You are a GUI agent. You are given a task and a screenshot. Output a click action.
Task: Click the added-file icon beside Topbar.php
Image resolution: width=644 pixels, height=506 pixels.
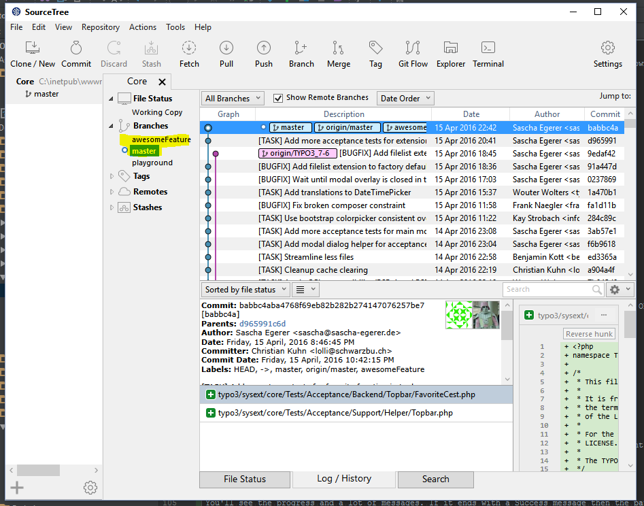(211, 413)
